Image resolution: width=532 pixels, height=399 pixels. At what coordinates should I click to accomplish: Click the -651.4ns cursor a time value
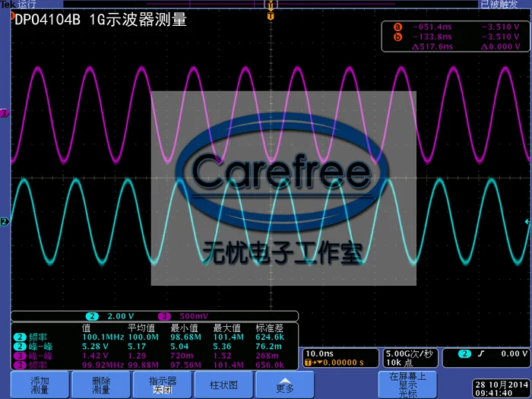coord(432,27)
